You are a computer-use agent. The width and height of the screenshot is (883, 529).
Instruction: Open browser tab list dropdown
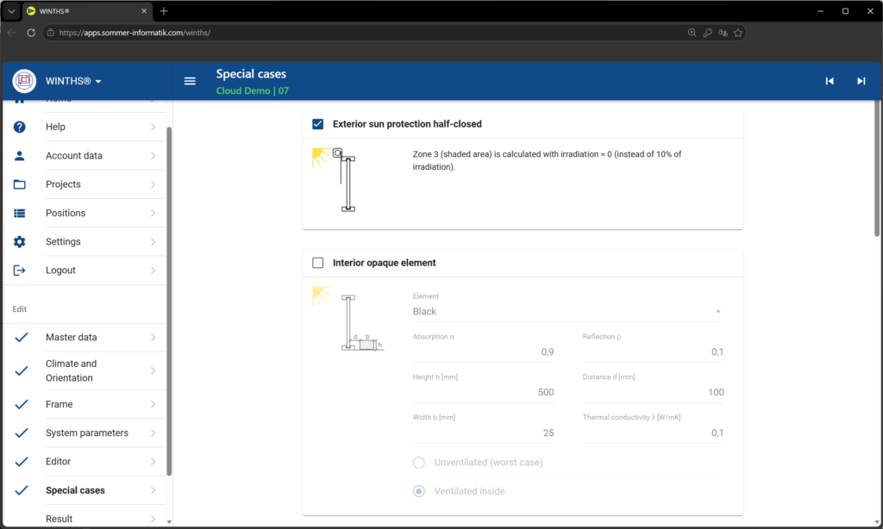(11, 10)
